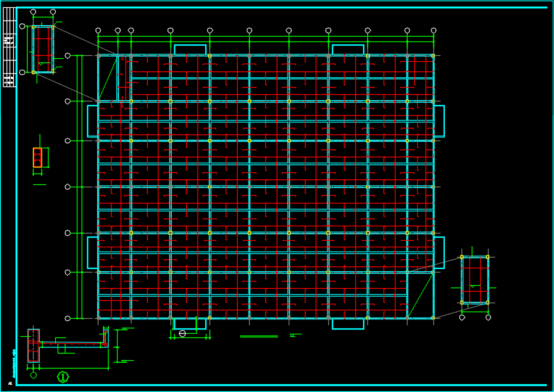This screenshot has width=554, height=392.
Task: Click the leftmost grid axis bubble along top
Action: 98,30
